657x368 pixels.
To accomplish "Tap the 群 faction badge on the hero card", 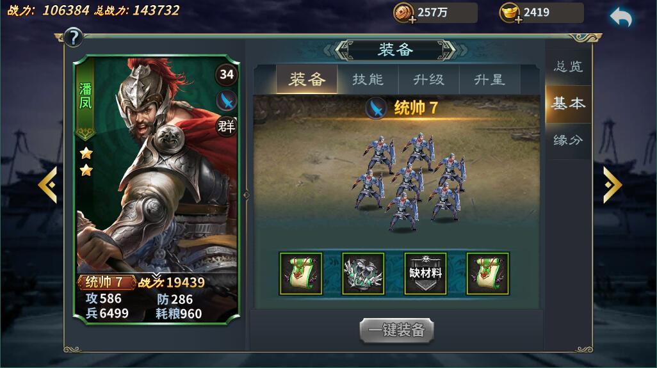I will pyautogui.click(x=226, y=126).
